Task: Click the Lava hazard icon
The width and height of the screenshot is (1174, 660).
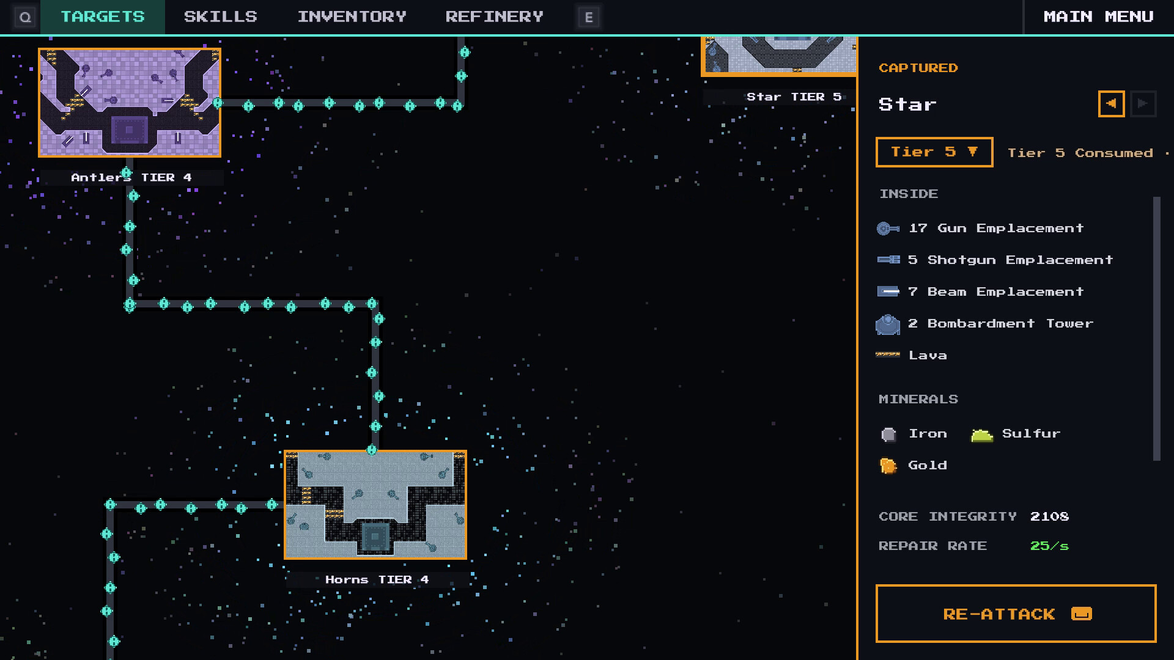Action: (888, 354)
